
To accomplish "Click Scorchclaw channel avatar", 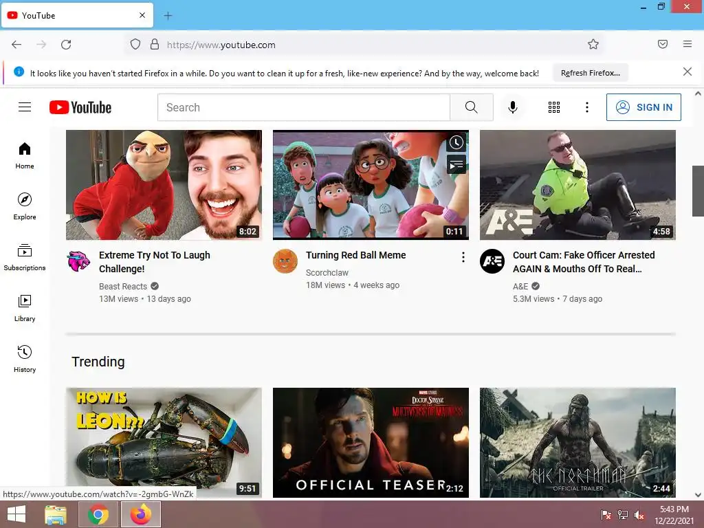I will (x=285, y=261).
